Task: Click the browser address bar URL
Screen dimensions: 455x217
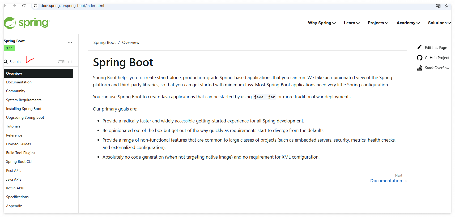Action: click(x=72, y=6)
